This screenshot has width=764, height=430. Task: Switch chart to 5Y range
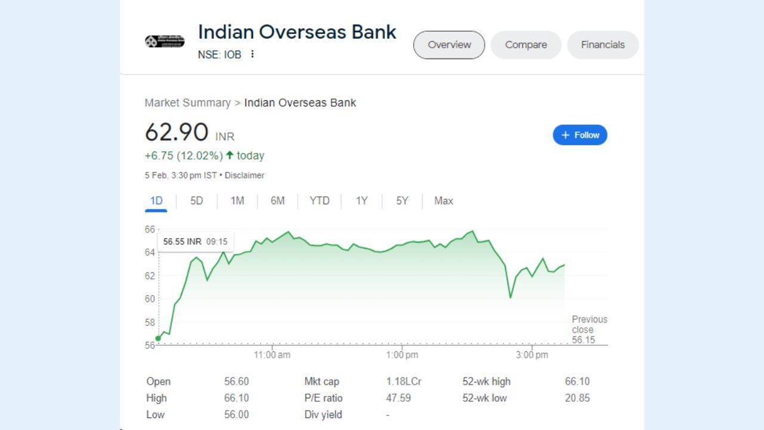click(x=402, y=201)
